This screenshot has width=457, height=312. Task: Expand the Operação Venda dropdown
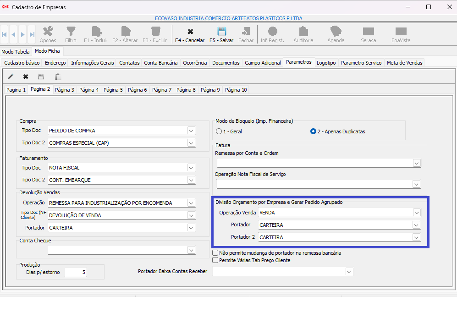[x=416, y=213]
